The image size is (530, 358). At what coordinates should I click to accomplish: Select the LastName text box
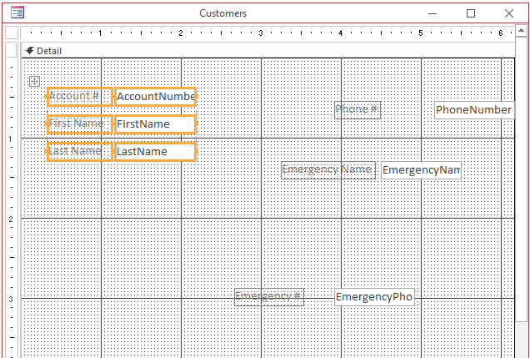click(156, 151)
